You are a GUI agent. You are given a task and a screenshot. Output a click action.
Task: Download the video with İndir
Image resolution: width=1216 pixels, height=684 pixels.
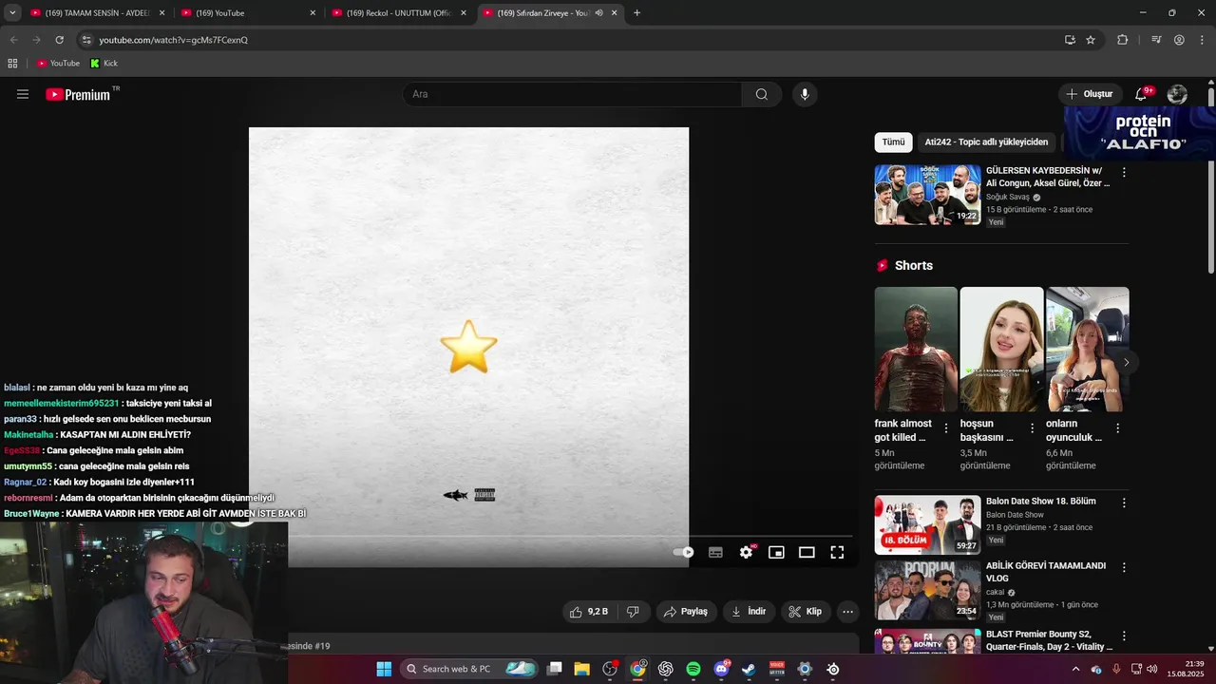[x=749, y=612]
